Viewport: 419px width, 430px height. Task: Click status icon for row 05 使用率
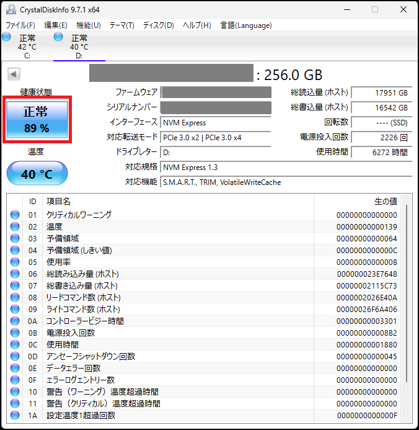point(15,262)
